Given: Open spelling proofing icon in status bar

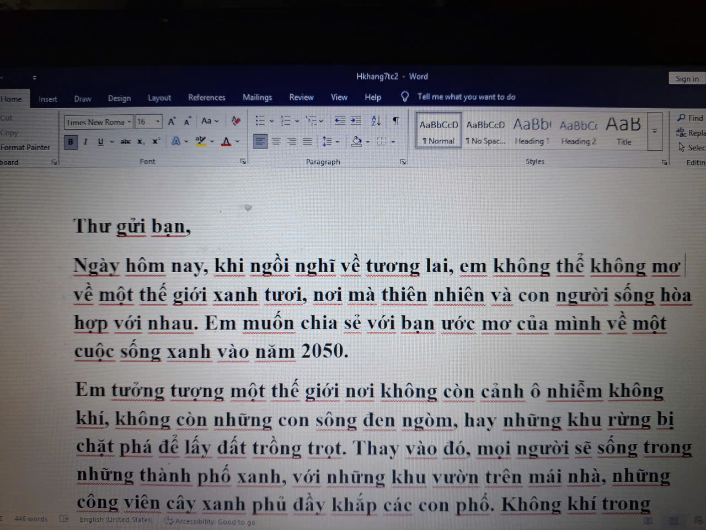Looking at the screenshot, I should point(64,519).
